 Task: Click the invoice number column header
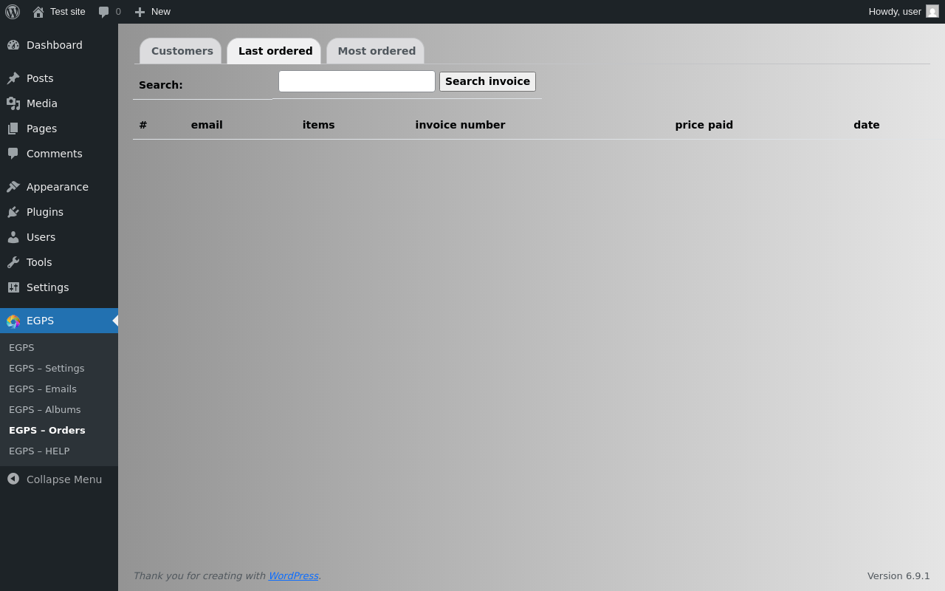point(460,125)
